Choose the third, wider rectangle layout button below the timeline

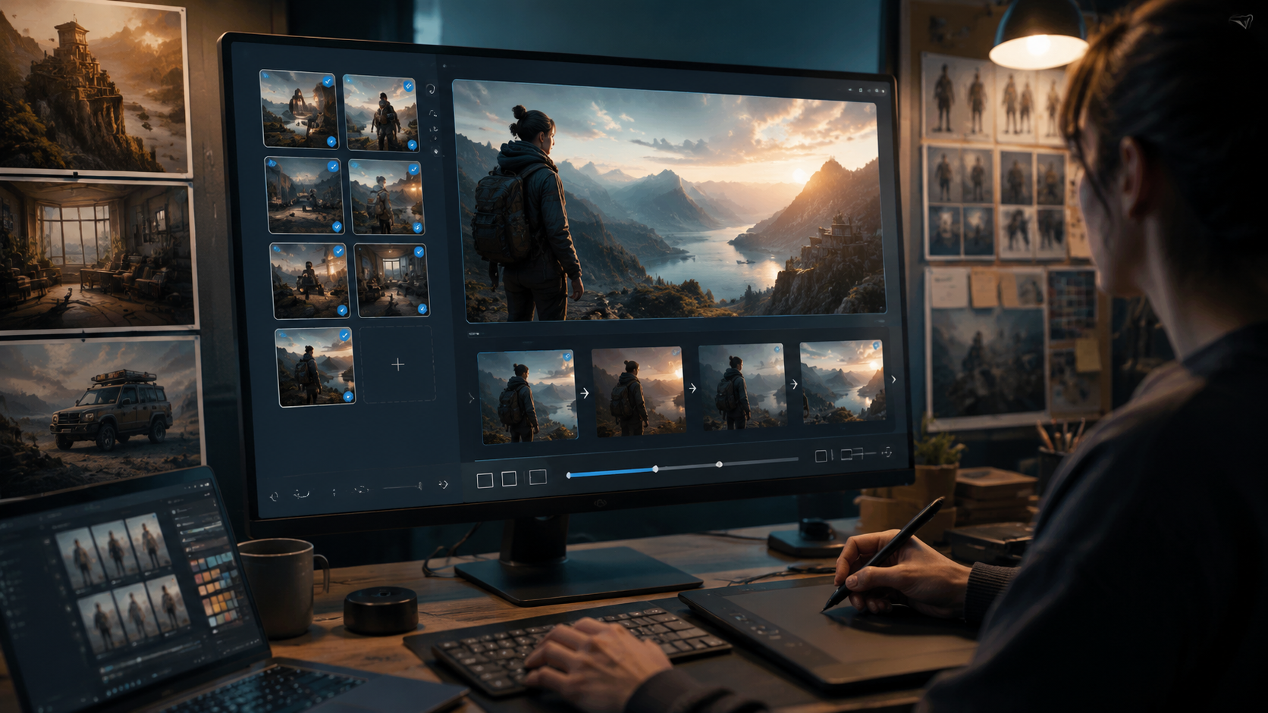[538, 477]
